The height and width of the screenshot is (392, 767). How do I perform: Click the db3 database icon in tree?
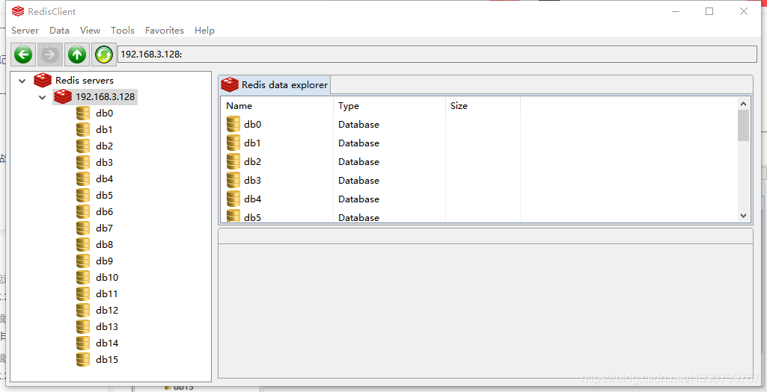83,163
